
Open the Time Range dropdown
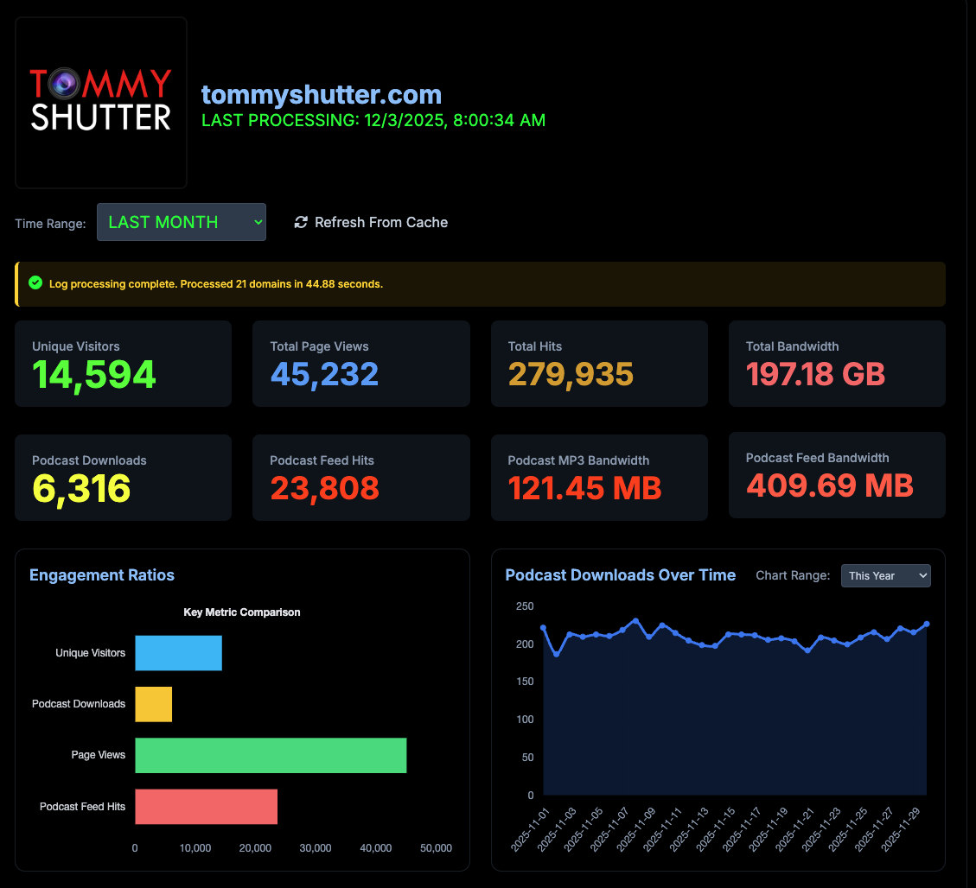coord(182,222)
